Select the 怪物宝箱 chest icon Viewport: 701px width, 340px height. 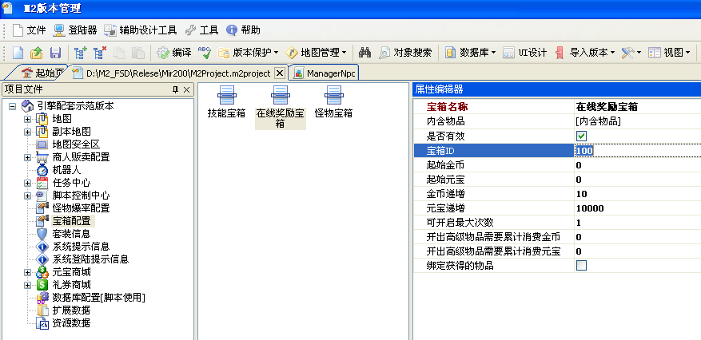(x=333, y=103)
